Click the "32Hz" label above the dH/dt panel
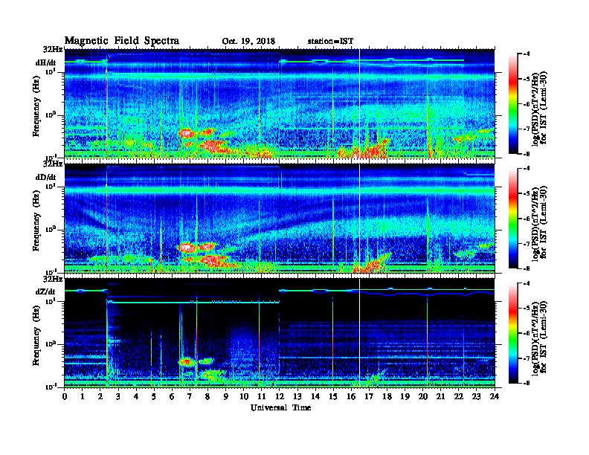 click(x=53, y=50)
